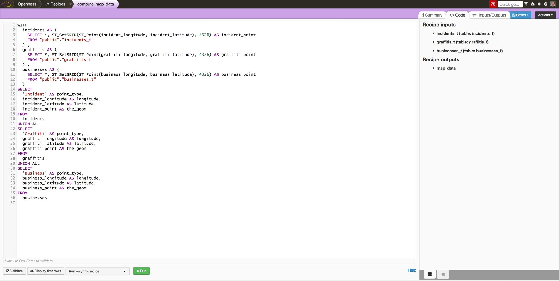Viewport: 559px width, 281px height.
Task: Focus the Quick go search field
Action: (510, 4)
